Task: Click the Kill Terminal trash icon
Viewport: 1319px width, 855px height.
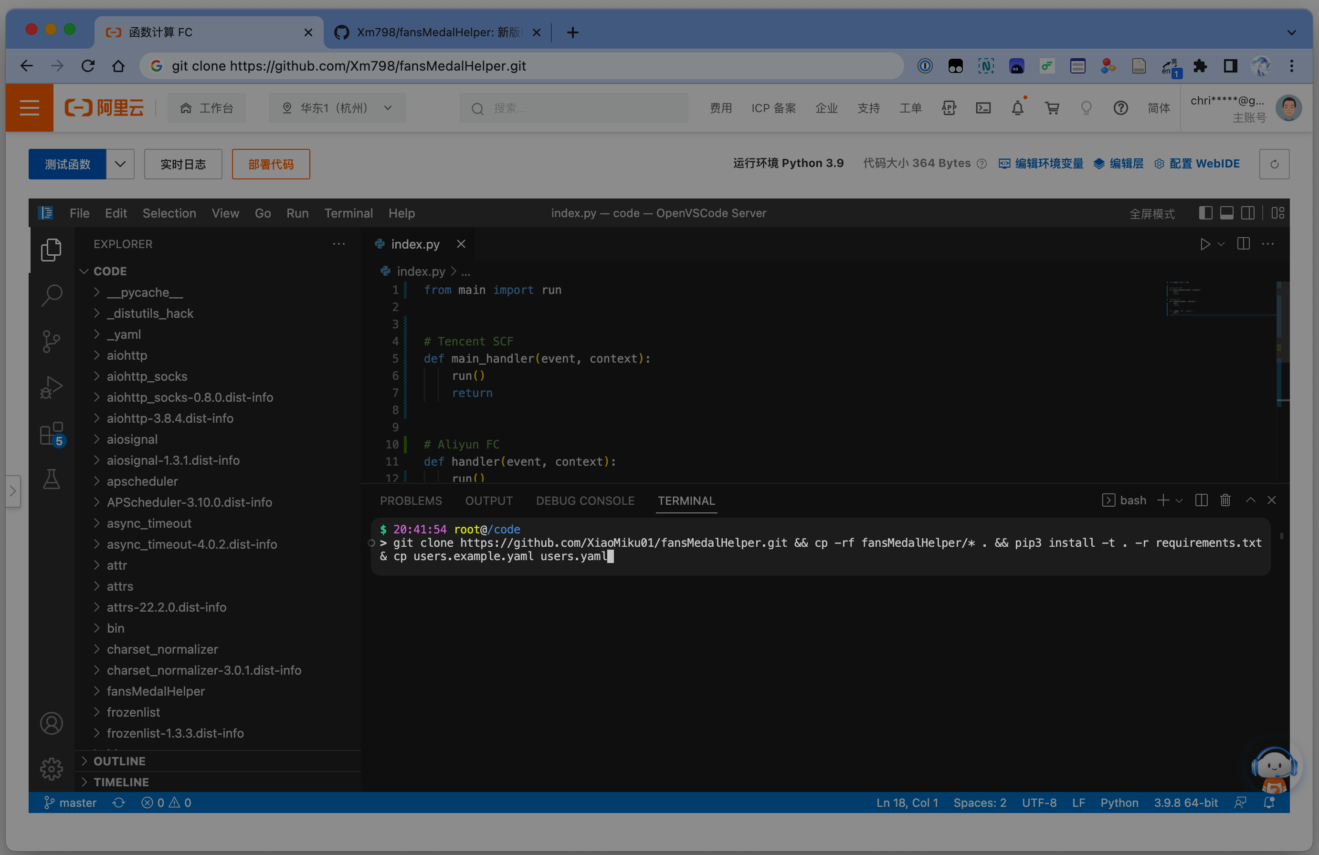Action: (1225, 500)
